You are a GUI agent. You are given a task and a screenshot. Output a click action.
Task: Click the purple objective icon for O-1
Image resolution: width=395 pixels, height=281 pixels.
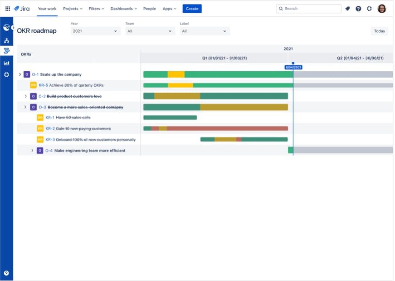pos(27,74)
